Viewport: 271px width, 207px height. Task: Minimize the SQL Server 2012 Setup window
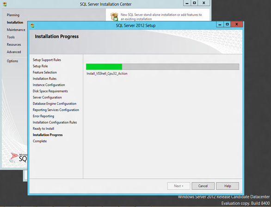(x=220, y=25)
